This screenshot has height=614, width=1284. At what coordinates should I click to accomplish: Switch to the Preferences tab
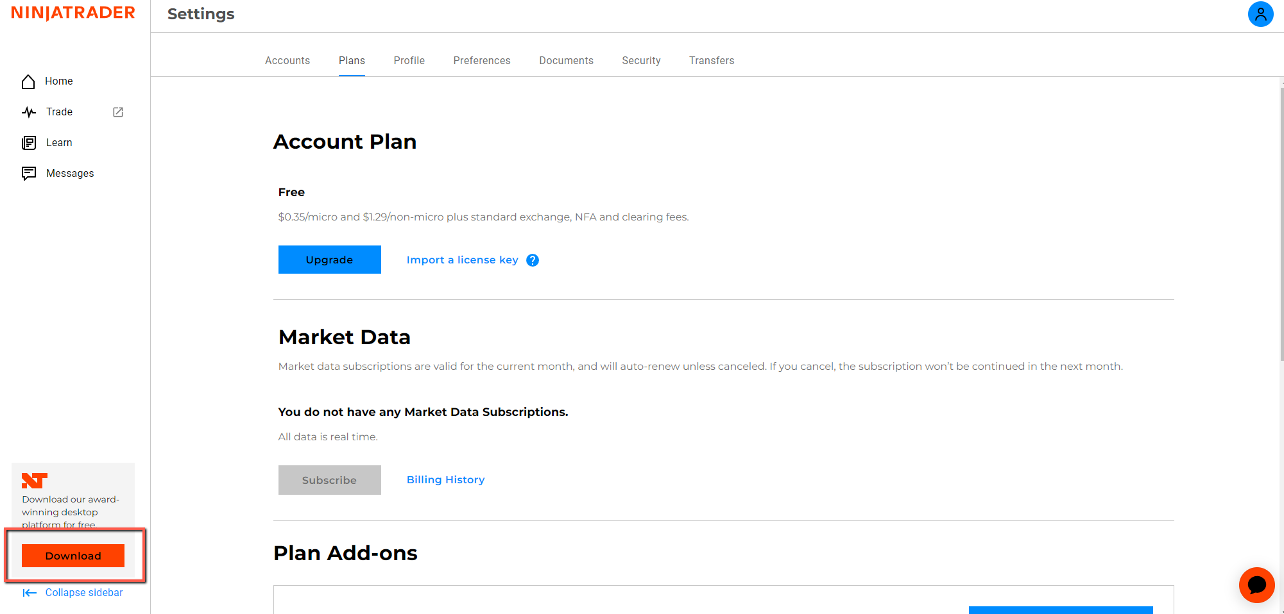point(482,60)
